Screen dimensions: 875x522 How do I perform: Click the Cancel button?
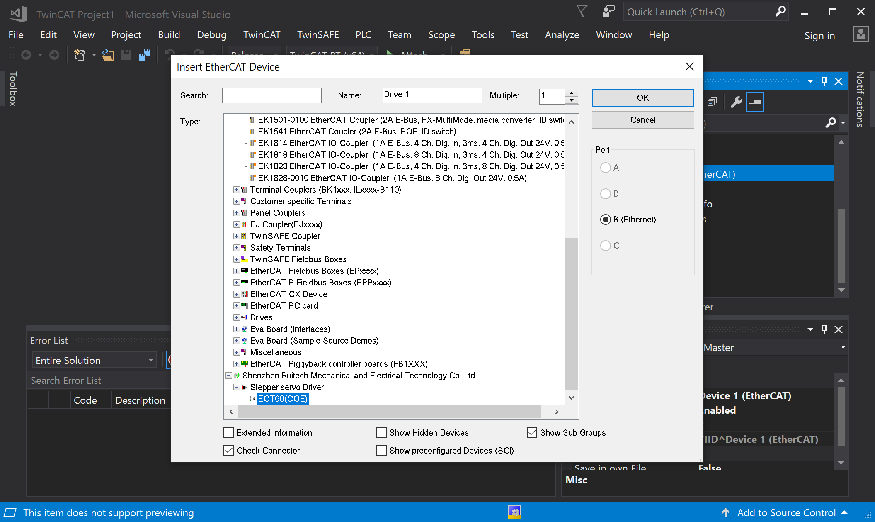pyautogui.click(x=643, y=120)
